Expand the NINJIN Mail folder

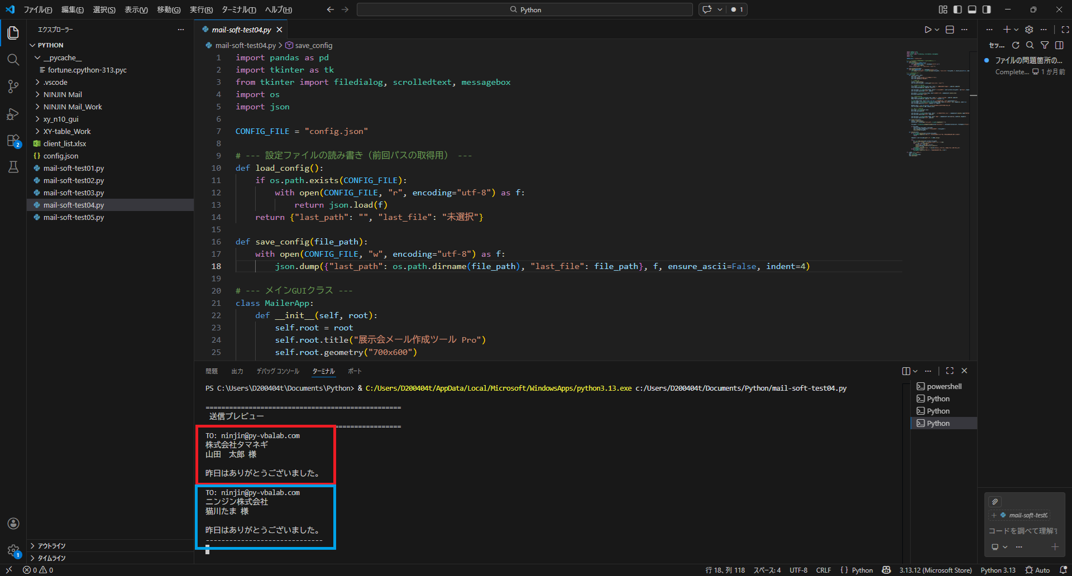tap(63, 94)
